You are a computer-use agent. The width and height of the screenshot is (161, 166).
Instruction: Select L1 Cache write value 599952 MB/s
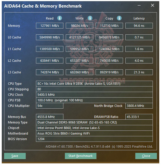click(x=79, y=49)
